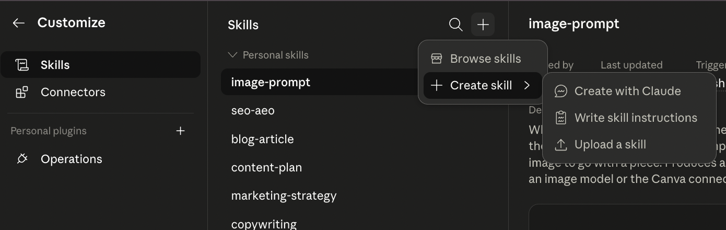Viewport: 726px width, 230px height.
Task: Click the Write skill instructions clipboard icon
Action: click(x=561, y=118)
